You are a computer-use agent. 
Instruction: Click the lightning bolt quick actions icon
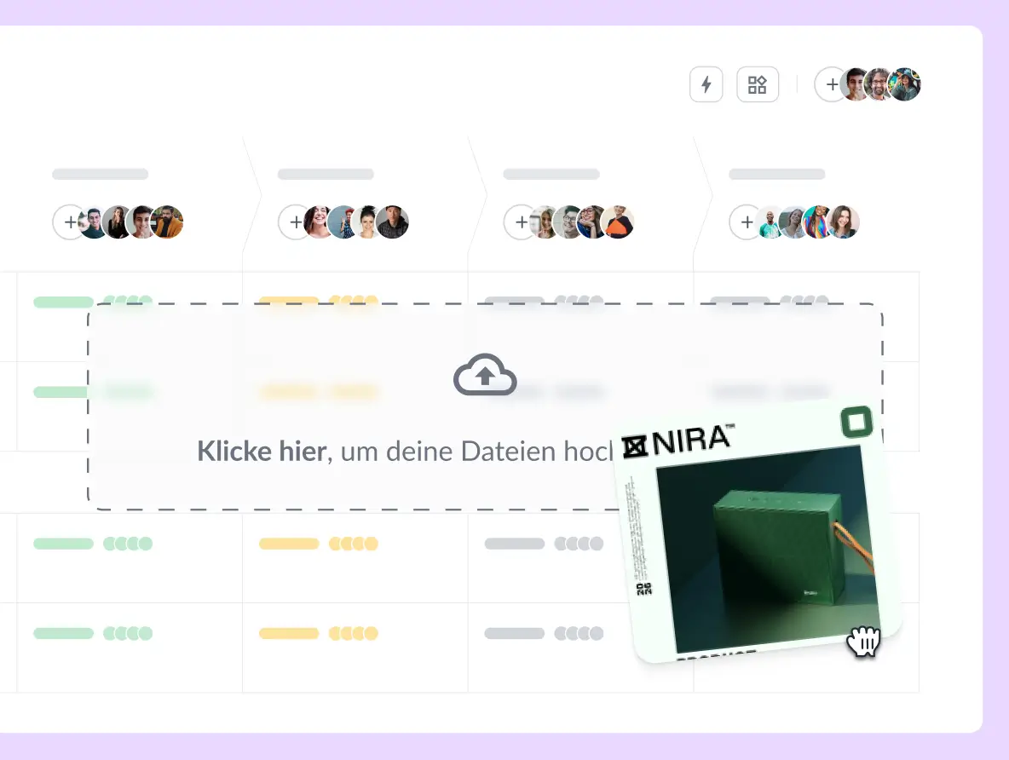click(706, 84)
